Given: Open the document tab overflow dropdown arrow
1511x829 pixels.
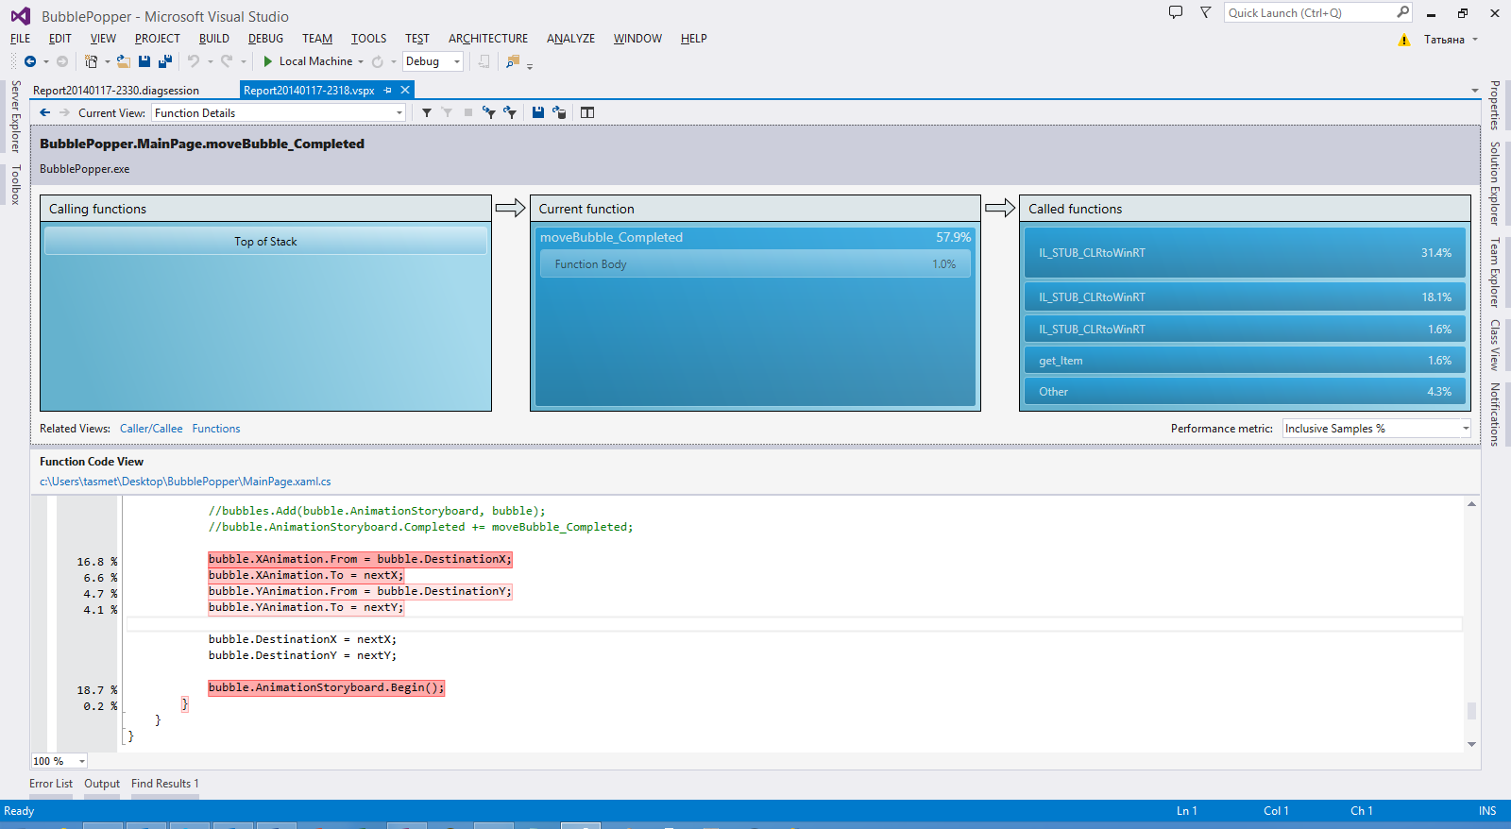Looking at the screenshot, I should (1475, 91).
